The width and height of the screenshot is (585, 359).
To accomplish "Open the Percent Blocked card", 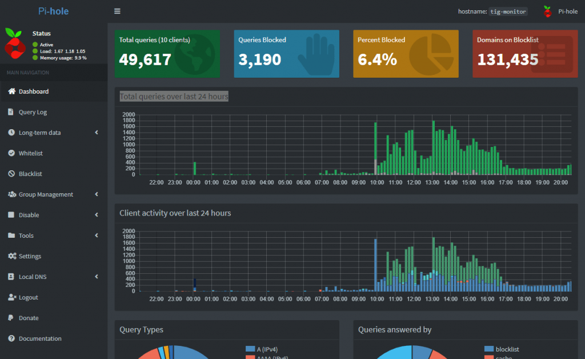I will [406, 54].
